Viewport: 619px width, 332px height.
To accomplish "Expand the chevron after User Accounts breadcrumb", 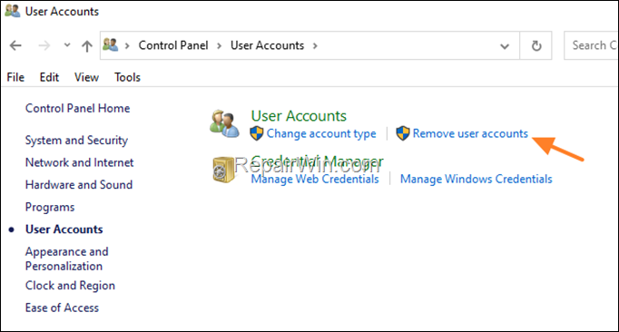I will pos(315,45).
